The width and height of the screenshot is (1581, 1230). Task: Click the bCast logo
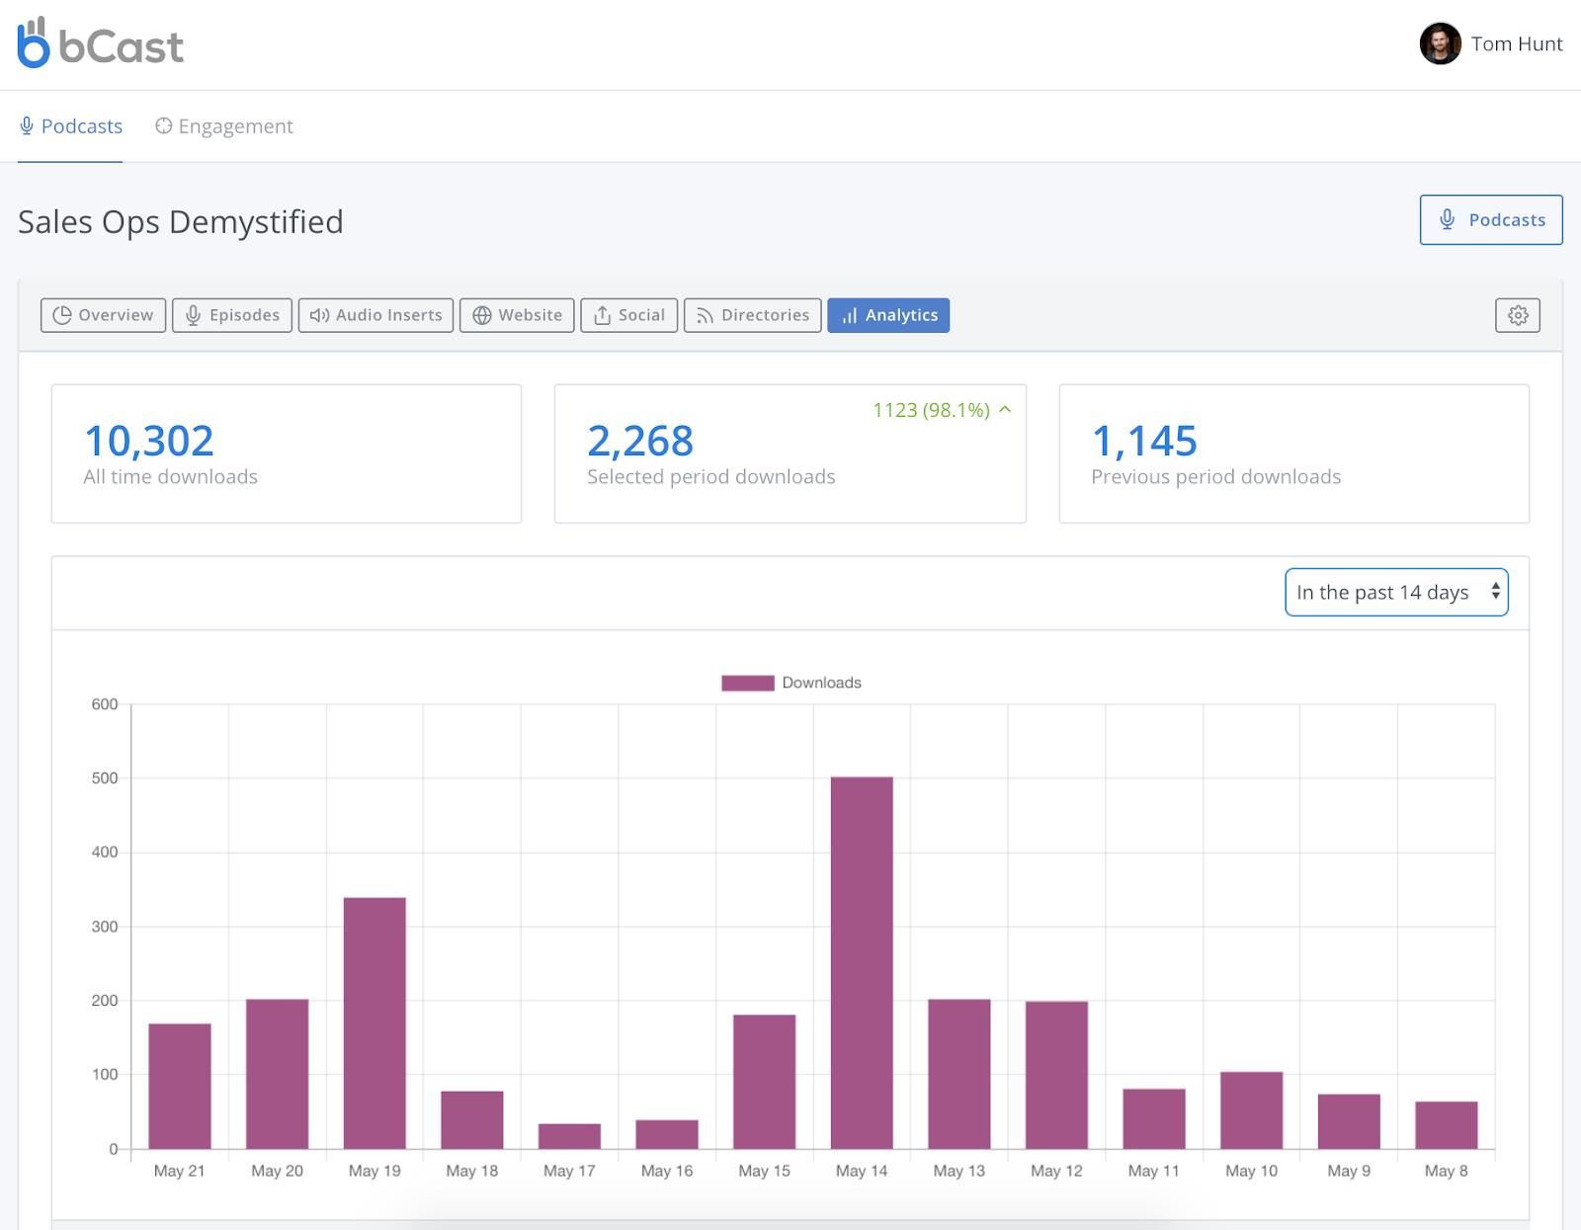tap(101, 43)
